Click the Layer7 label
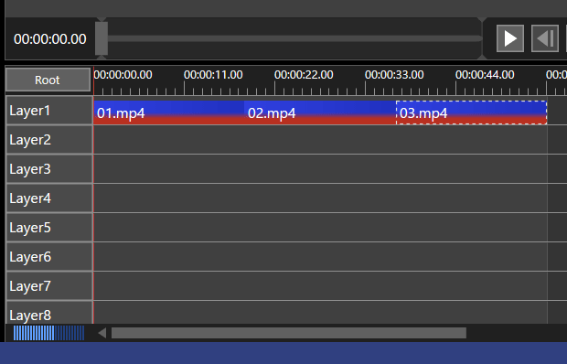Screen dimensions: 567x364 point(30,286)
